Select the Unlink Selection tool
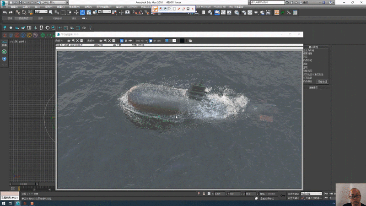 [x=24, y=13]
